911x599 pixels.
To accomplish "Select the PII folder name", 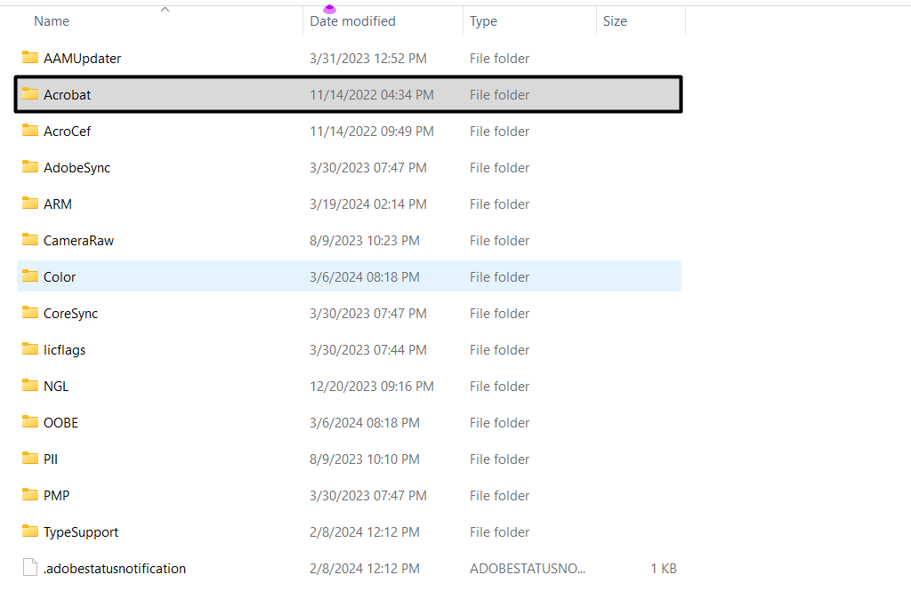I will pyautogui.click(x=51, y=459).
